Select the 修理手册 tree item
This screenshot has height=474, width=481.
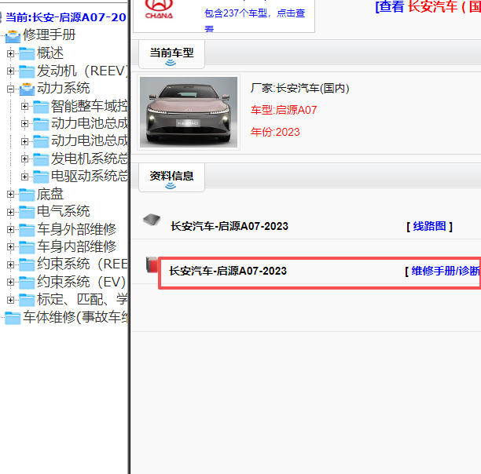[49, 35]
